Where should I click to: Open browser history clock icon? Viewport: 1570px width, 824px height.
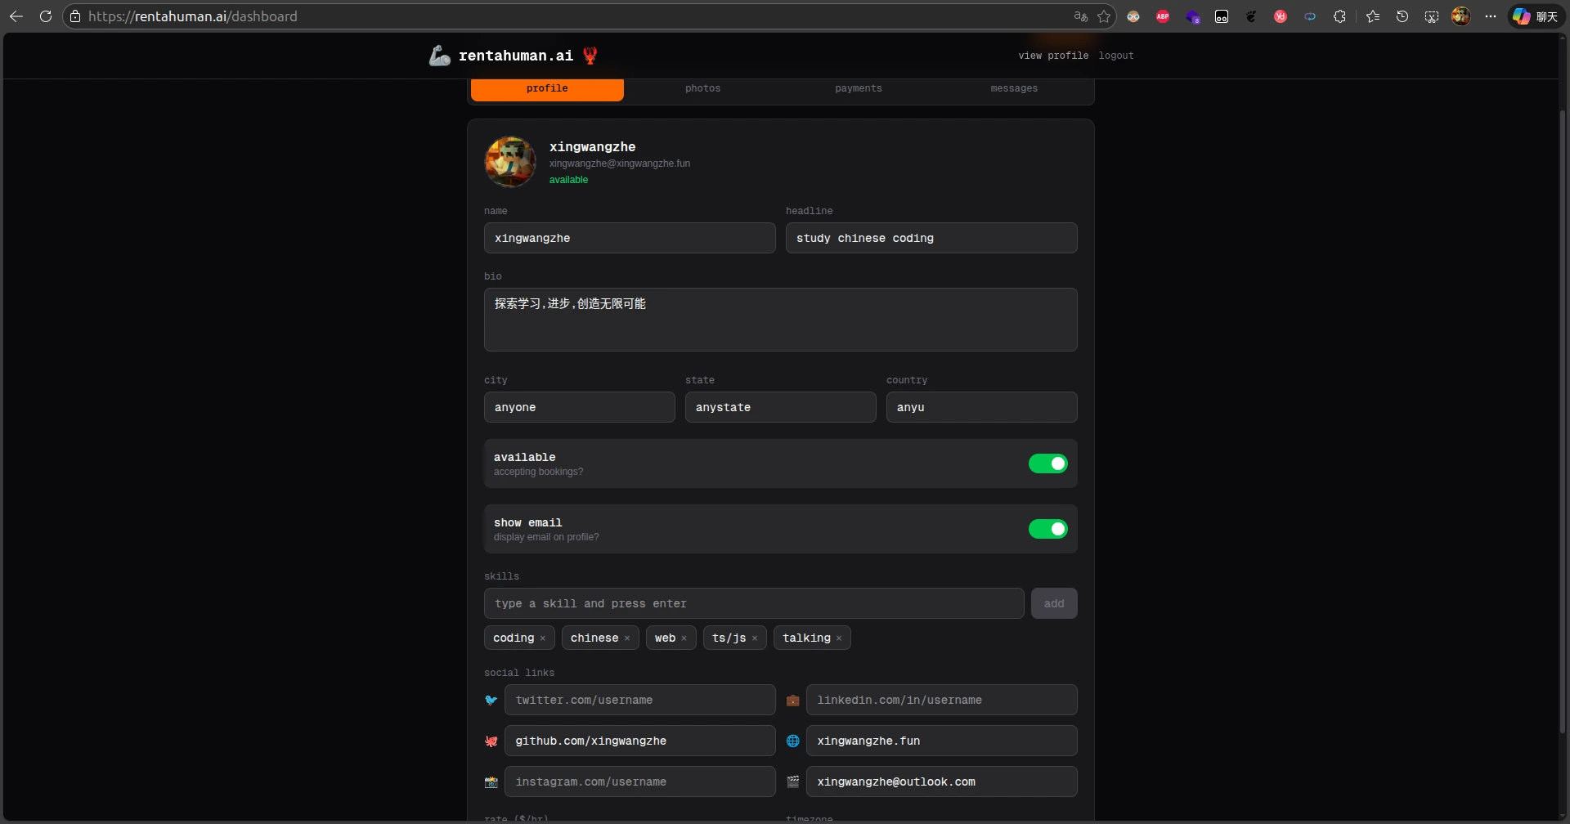(x=1402, y=16)
